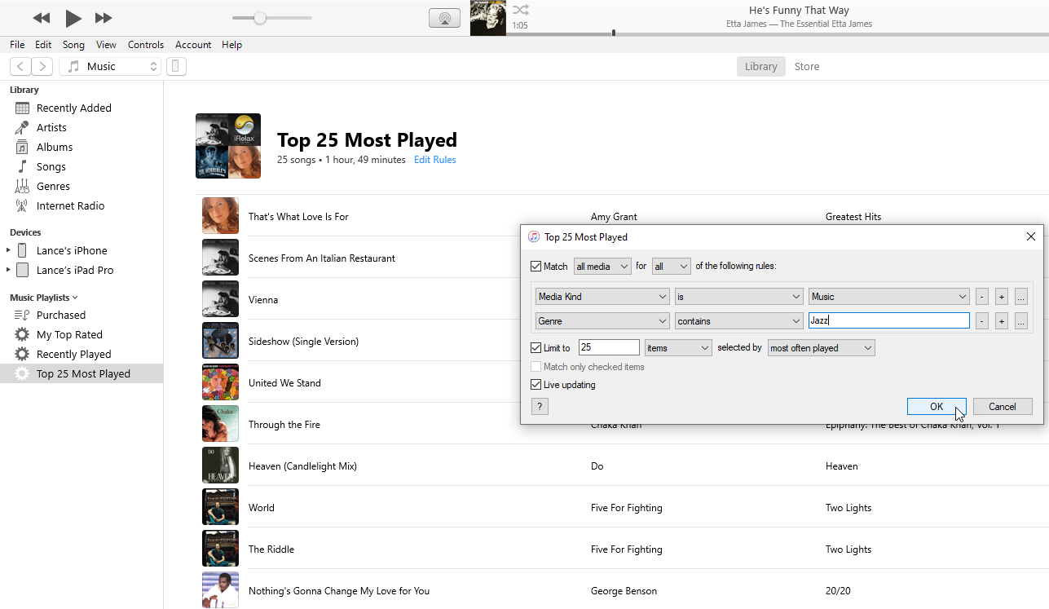Toggle the Limit to checkbox

(536, 348)
